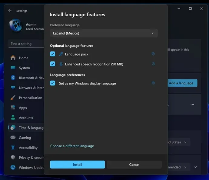The width and height of the screenshot is (209, 180).
Task: Click the language pack feature icon
Action: 61,54
